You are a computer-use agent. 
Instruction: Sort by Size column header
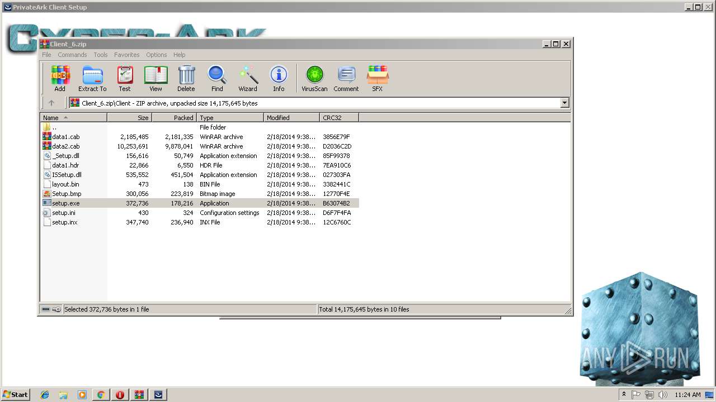point(130,118)
